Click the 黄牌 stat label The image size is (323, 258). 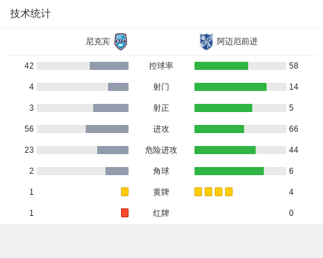(161, 192)
